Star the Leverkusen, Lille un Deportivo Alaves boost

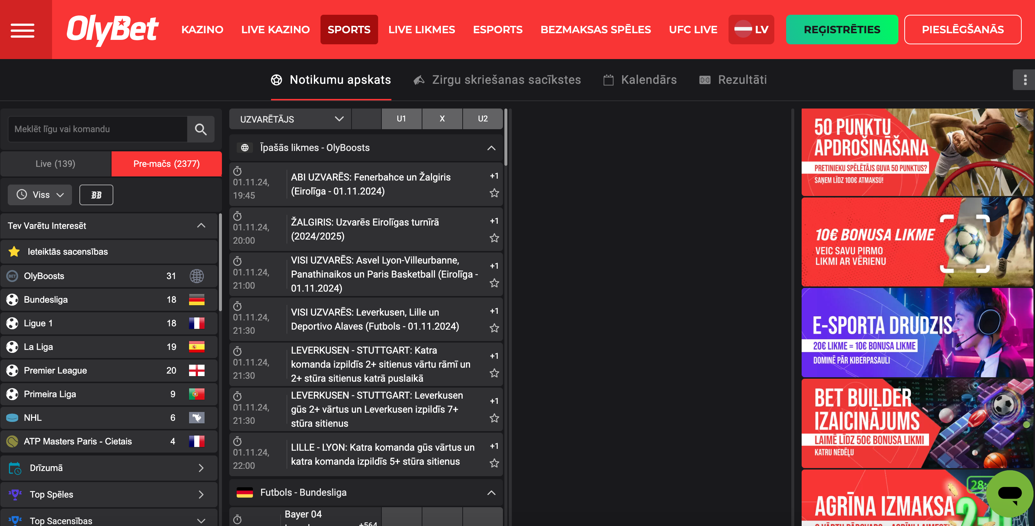click(494, 328)
